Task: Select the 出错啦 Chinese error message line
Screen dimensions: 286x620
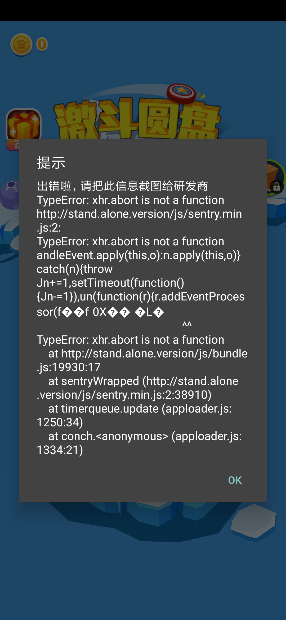Action: tap(122, 186)
